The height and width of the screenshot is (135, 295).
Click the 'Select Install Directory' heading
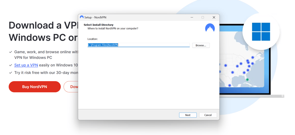point(99,25)
